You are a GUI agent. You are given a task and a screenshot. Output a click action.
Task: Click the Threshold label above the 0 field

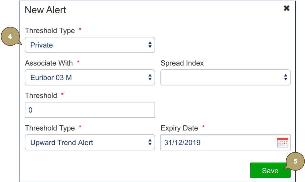[x=41, y=96]
